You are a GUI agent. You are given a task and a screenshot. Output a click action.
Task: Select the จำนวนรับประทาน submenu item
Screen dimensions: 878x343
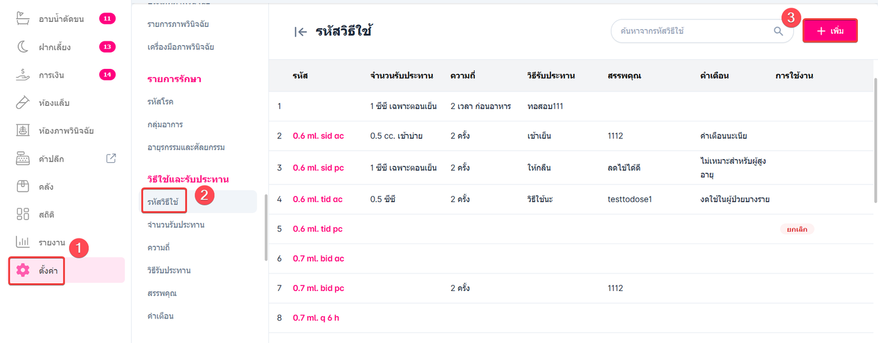(x=176, y=225)
